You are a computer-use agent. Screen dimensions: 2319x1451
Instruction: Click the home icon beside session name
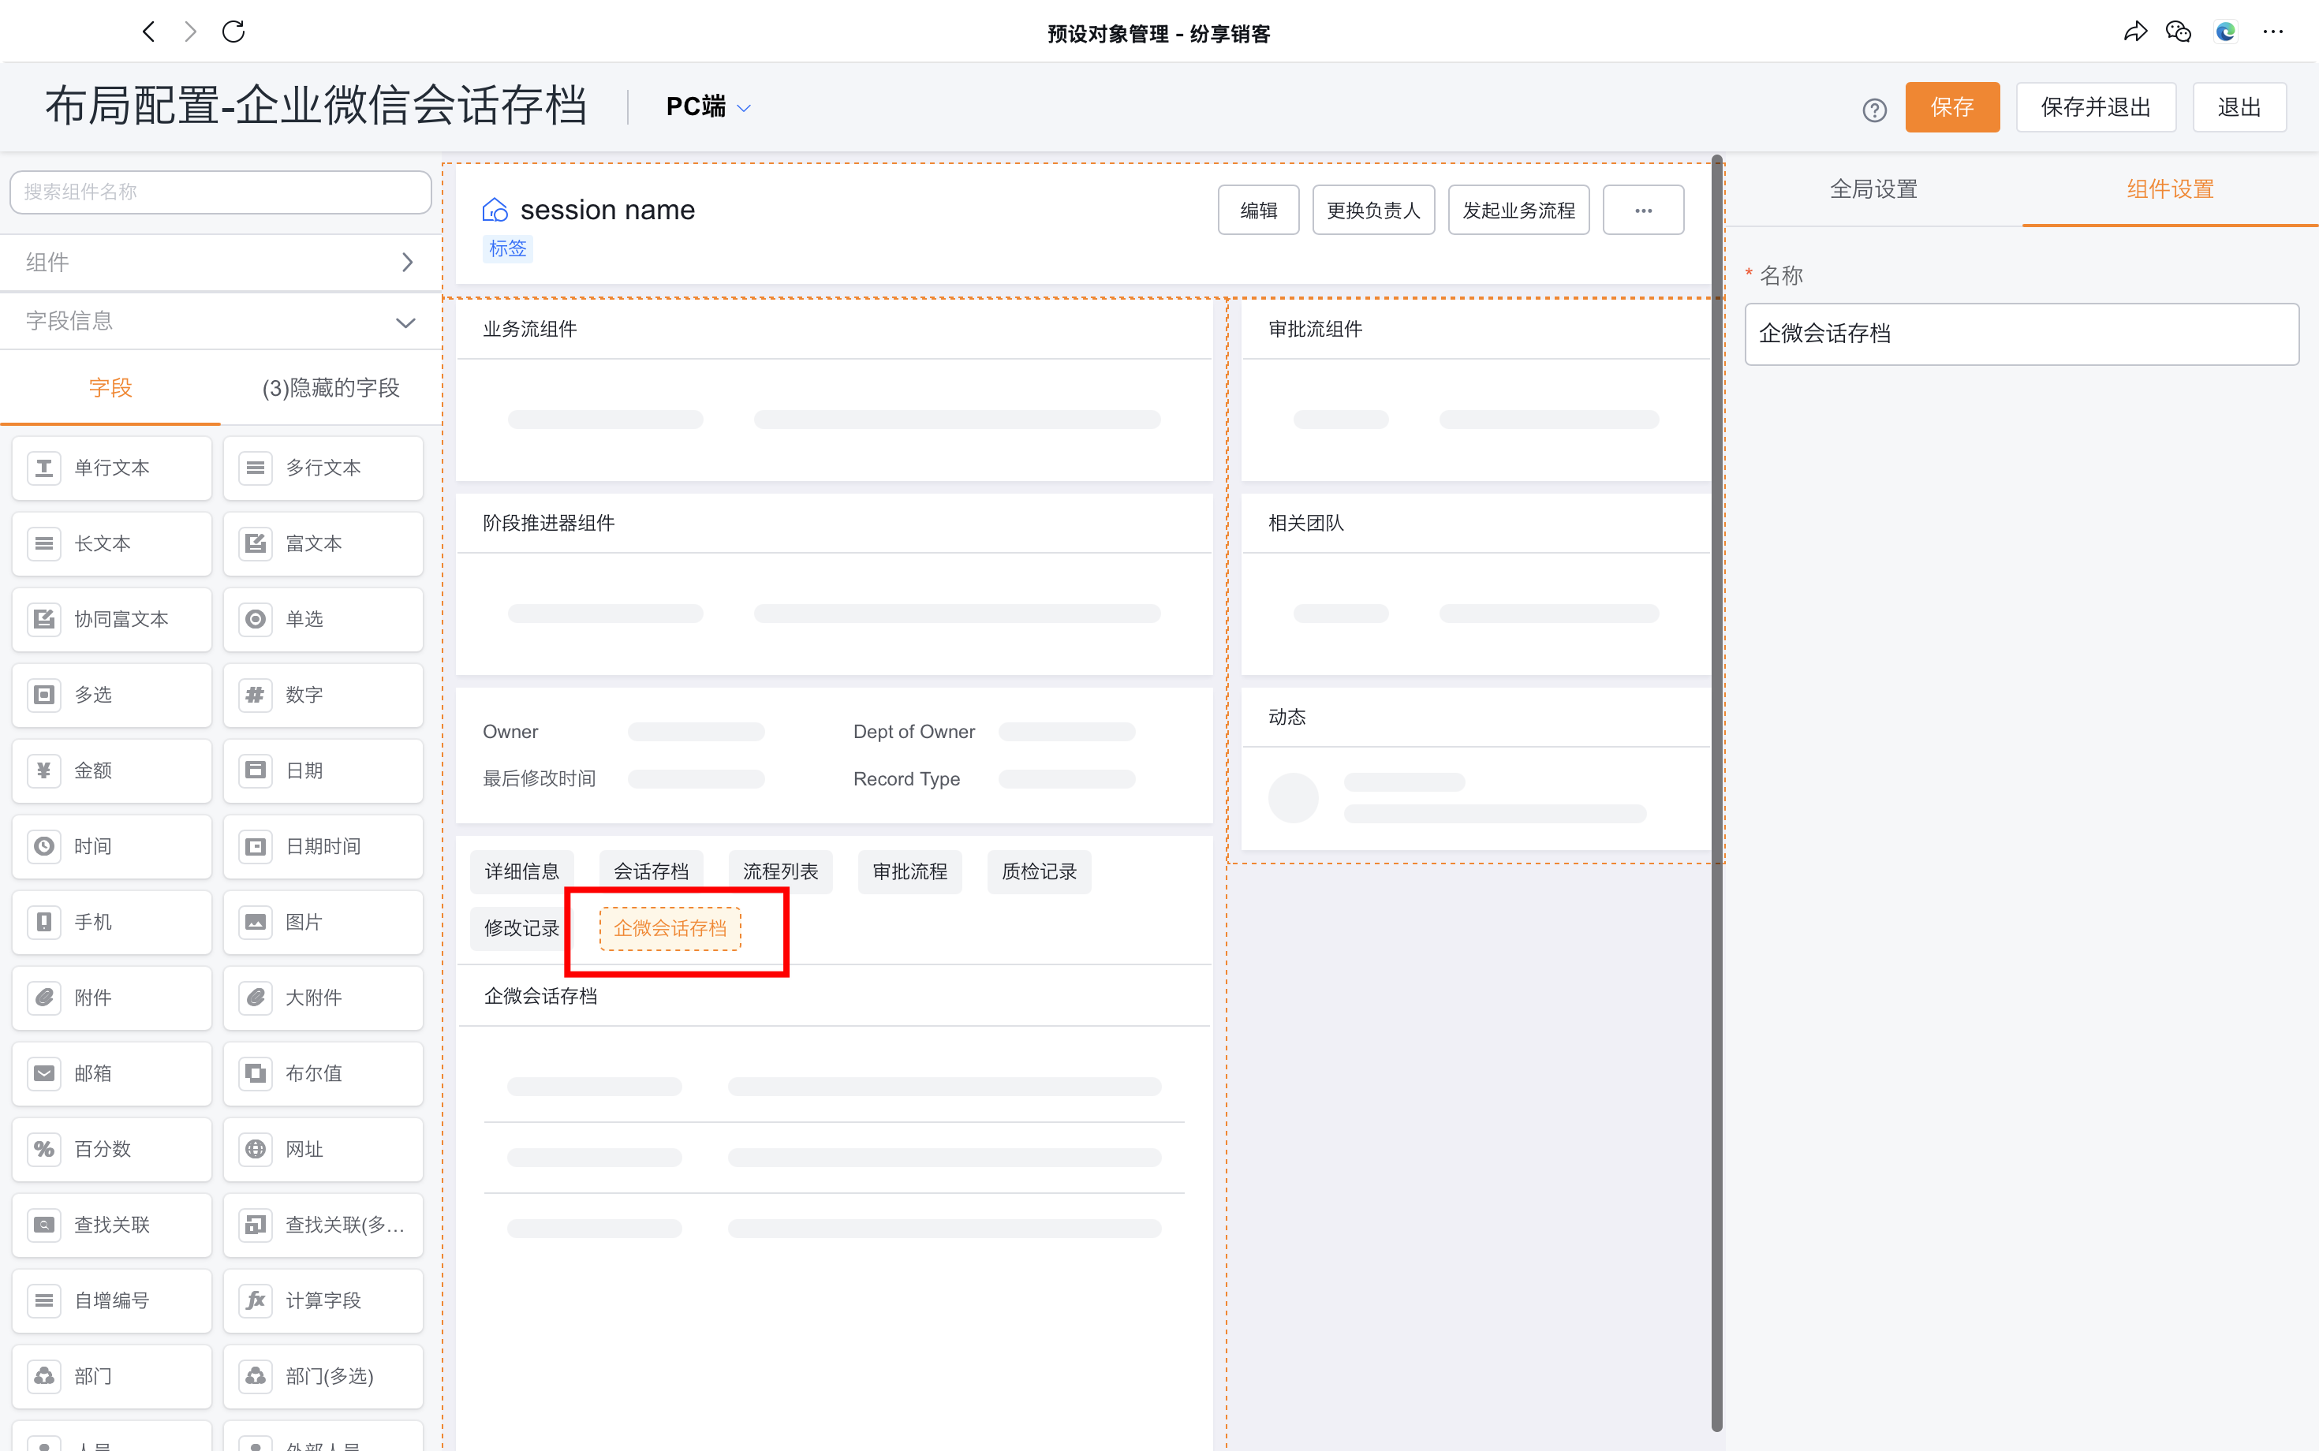pos(495,211)
